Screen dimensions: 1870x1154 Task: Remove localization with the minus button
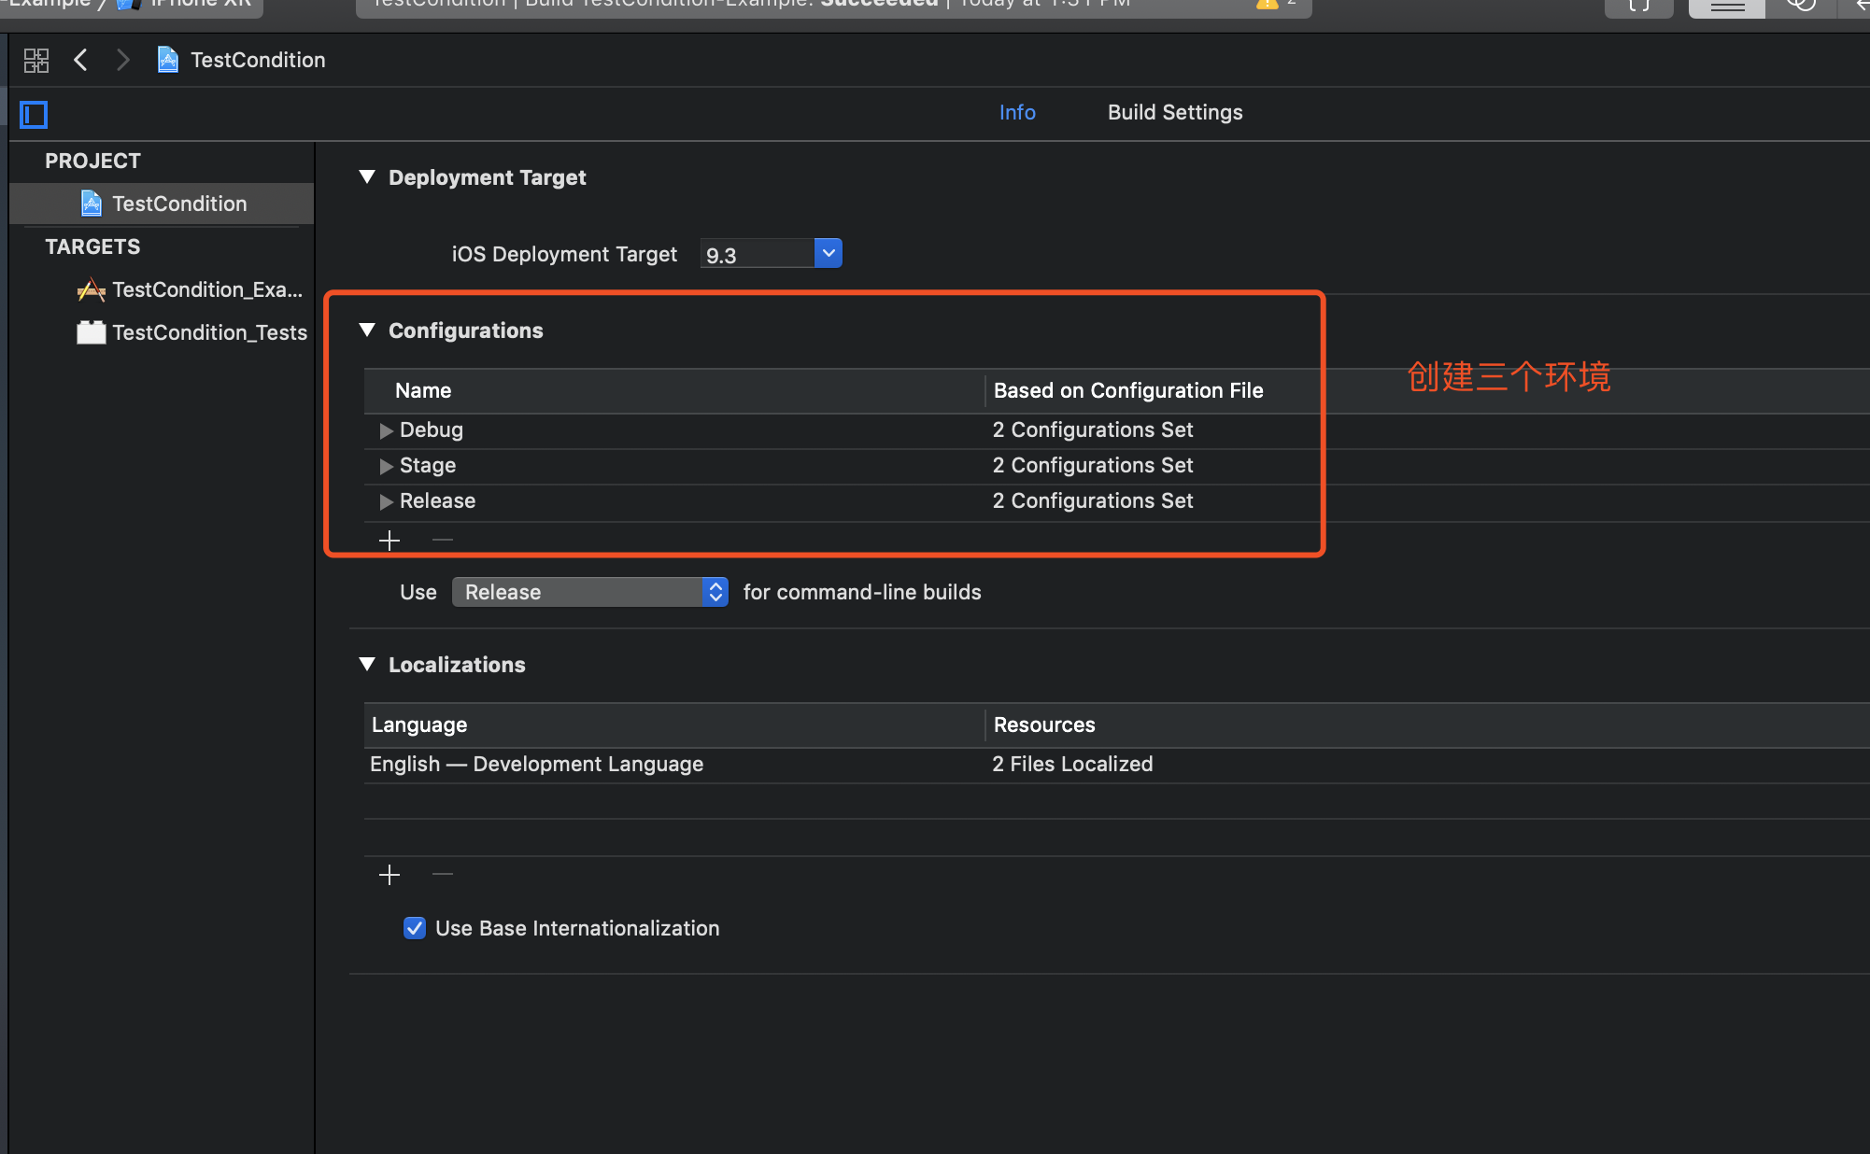point(443,875)
